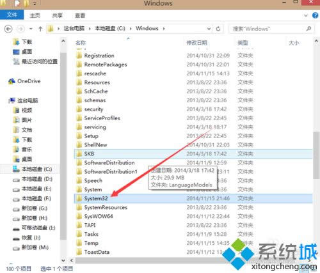The height and width of the screenshot is (273, 320).
Task: Expand the address bar history dropdown
Action: point(209,29)
